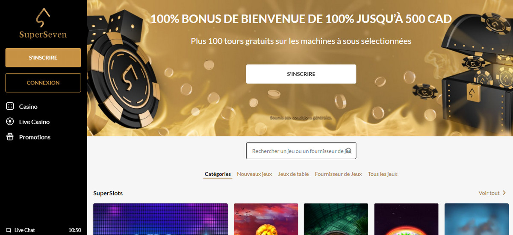
Task: Open the lion game thumbnail
Action: (x=266, y=219)
